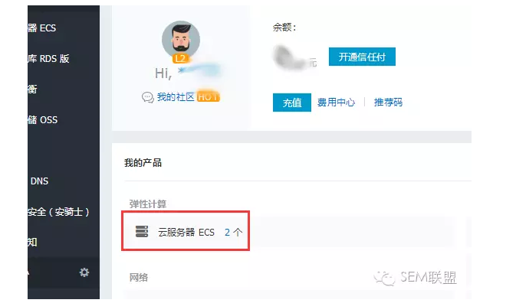Click the L2 level badge
516x303 pixels.
coord(180,58)
